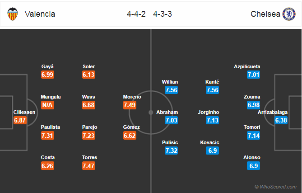
Task: Click the Jorginho player name
Action: (209, 112)
